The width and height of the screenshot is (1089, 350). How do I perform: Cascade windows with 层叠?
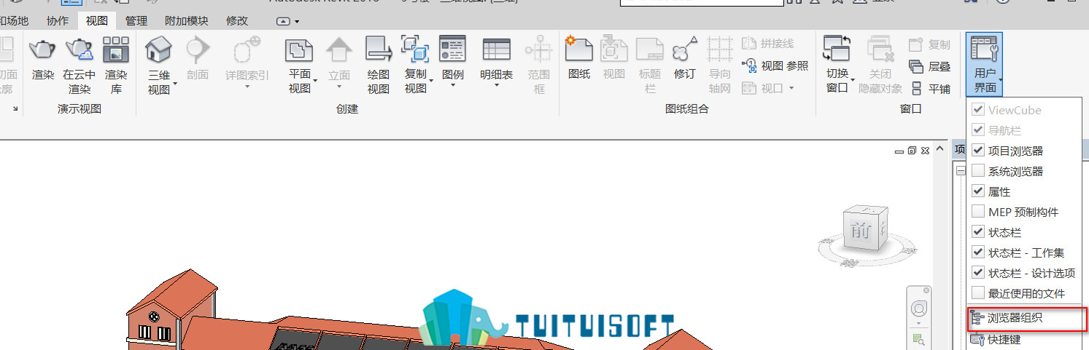(x=929, y=67)
